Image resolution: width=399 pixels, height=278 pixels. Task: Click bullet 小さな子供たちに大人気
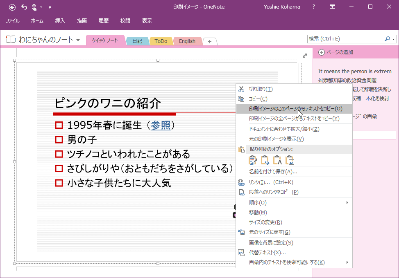click(119, 183)
